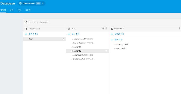This screenshot has height=94, width=181.
Task: Click User in the breadcrumb path
Action: point(34,22)
